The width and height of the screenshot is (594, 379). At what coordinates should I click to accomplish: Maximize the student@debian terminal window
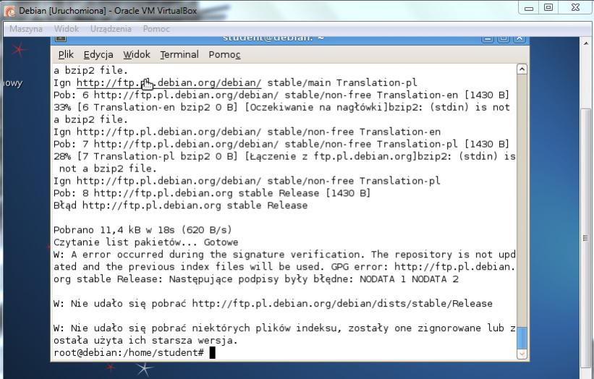pyautogui.click(x=504, y=38)
